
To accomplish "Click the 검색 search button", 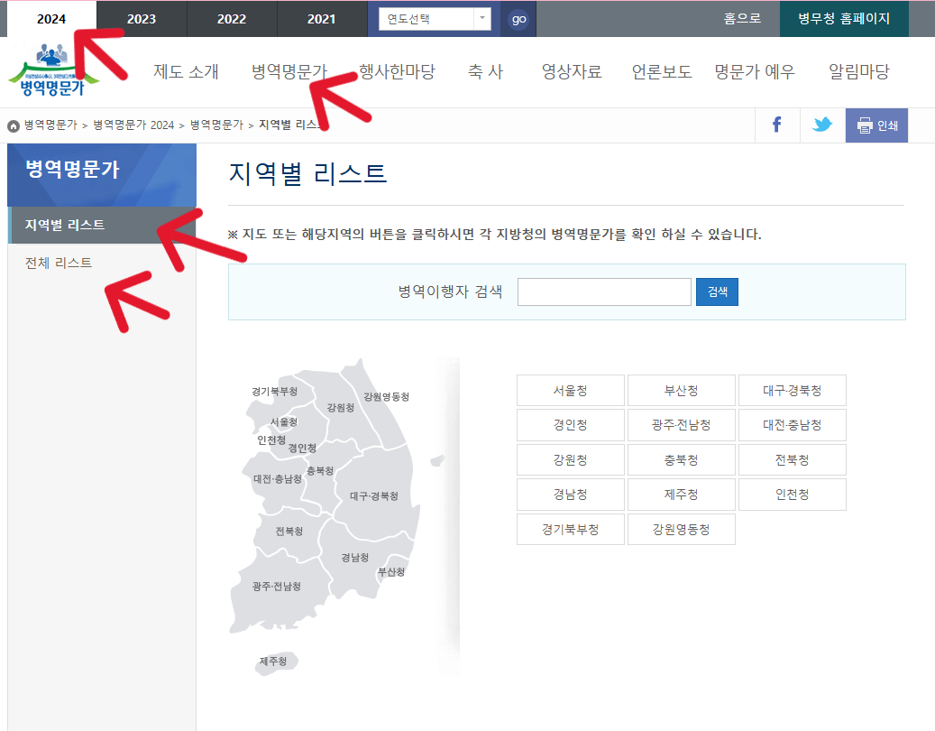I will coord(716,291).
